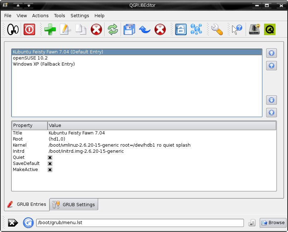Click the Browse button
Viewport: 288px width, 232px height.
point(273,223)
